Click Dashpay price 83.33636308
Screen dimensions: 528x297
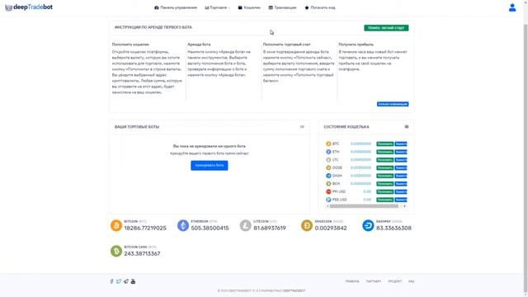point(394,229)
